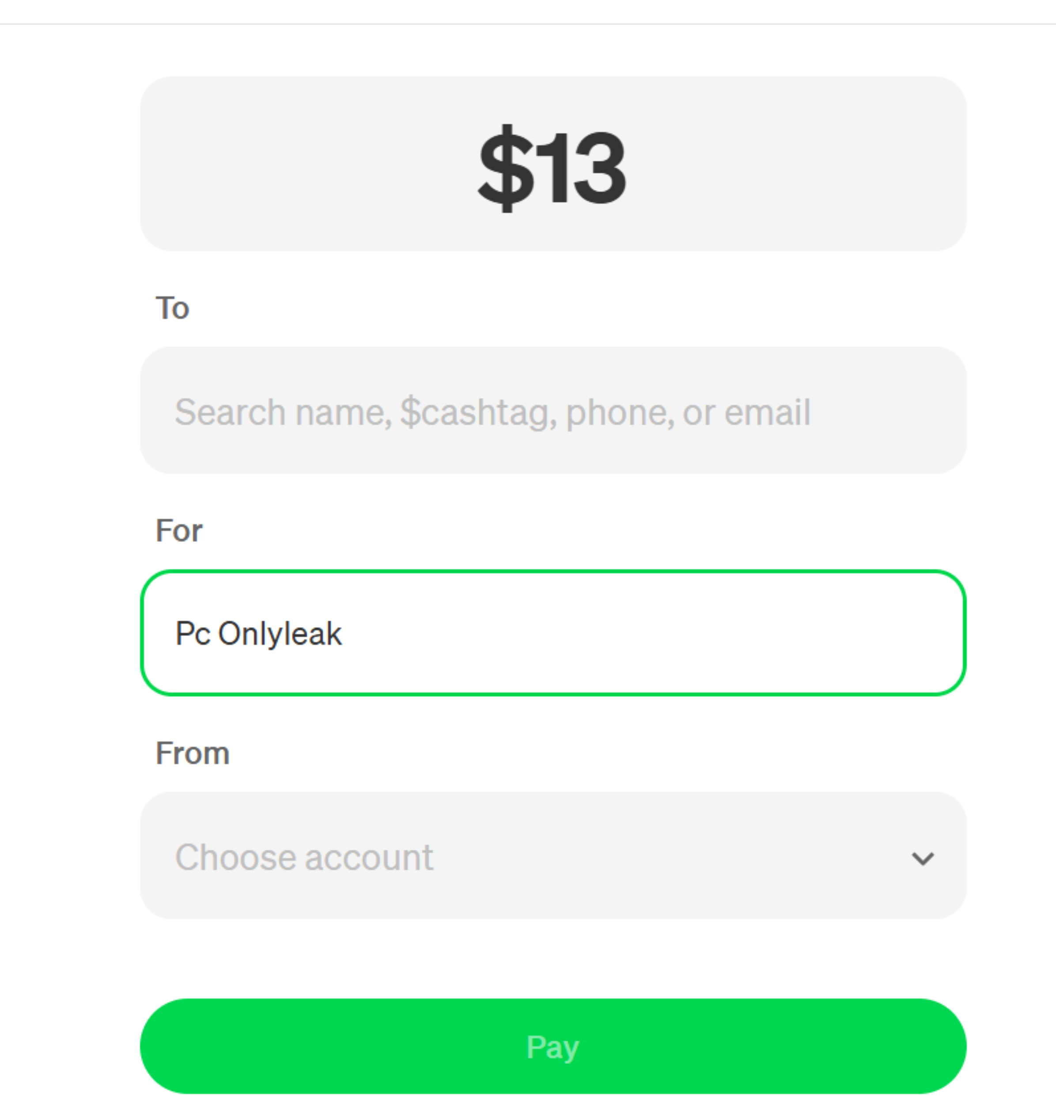The image size is (1056, 1105).
Task: Click the 'Choose account' placeholder text
Action: tap(304, 857)
